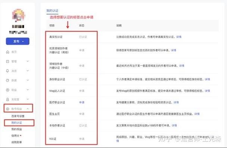
Task: Open 详情 link in 医生主页 description
Action: coord(197,114)
